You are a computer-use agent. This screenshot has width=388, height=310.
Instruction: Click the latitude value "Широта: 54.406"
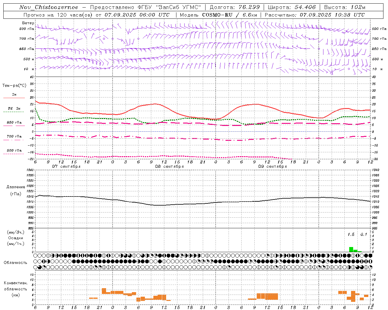tap(292, 7)
